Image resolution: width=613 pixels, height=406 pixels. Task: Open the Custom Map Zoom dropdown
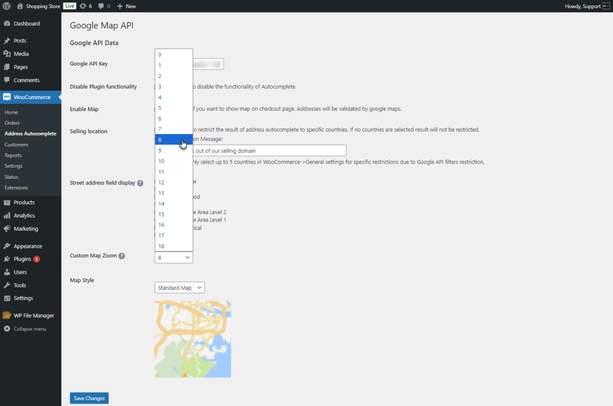pyautogui.click(x=173, y=257)
